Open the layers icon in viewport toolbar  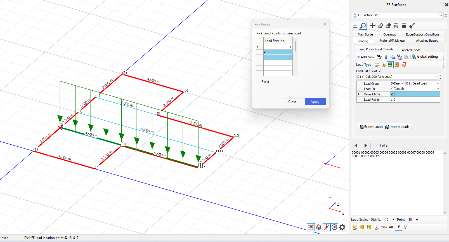(x=319, y=227)
